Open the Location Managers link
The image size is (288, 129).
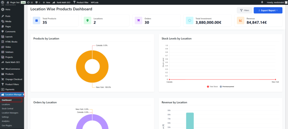point(10,113)
